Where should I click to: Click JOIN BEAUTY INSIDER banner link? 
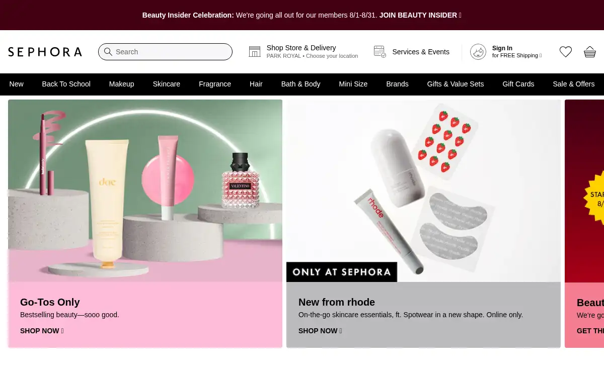pos(420,15)
